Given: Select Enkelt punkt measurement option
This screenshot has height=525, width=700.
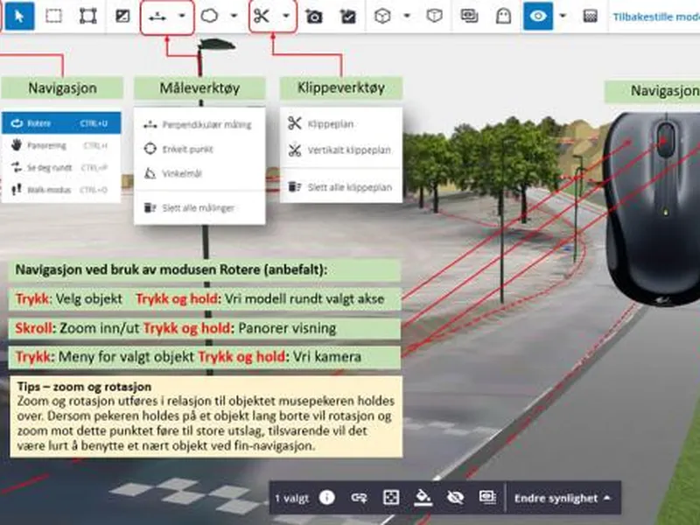Looking at the screenshot, I should point(199,149).
